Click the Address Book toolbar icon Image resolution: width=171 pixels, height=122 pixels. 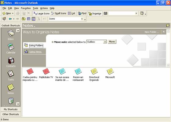tap(105, 13)
